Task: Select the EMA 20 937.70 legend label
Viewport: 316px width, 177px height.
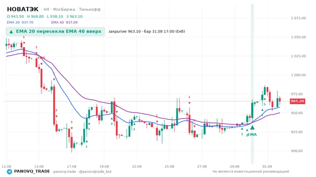Action: coord(20,22)
